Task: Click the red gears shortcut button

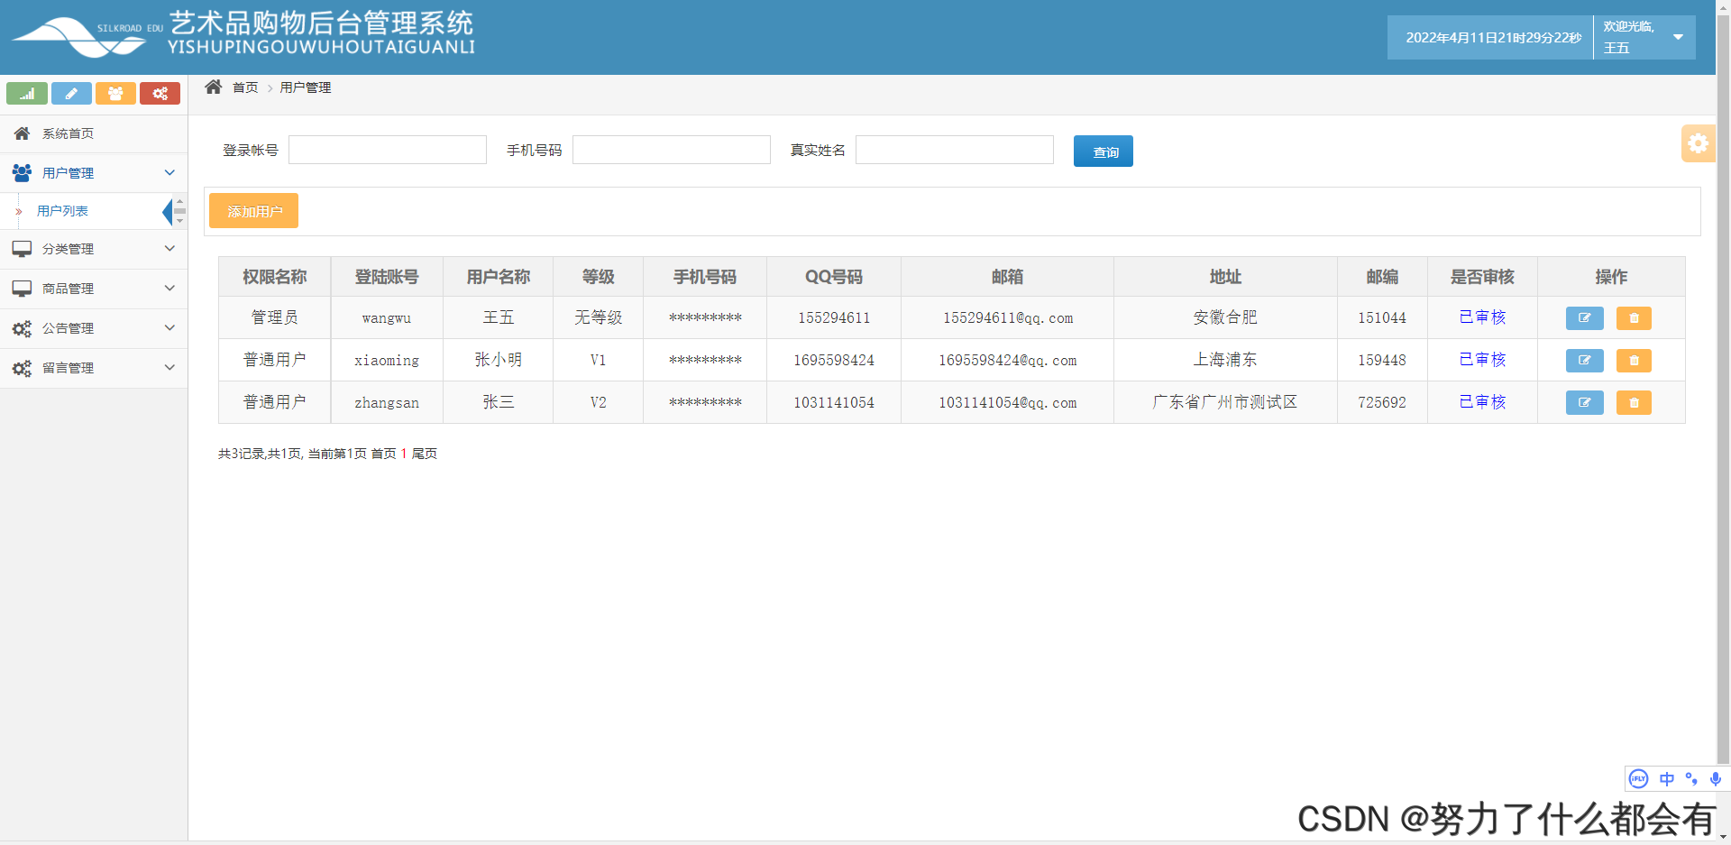Action: 160,93
